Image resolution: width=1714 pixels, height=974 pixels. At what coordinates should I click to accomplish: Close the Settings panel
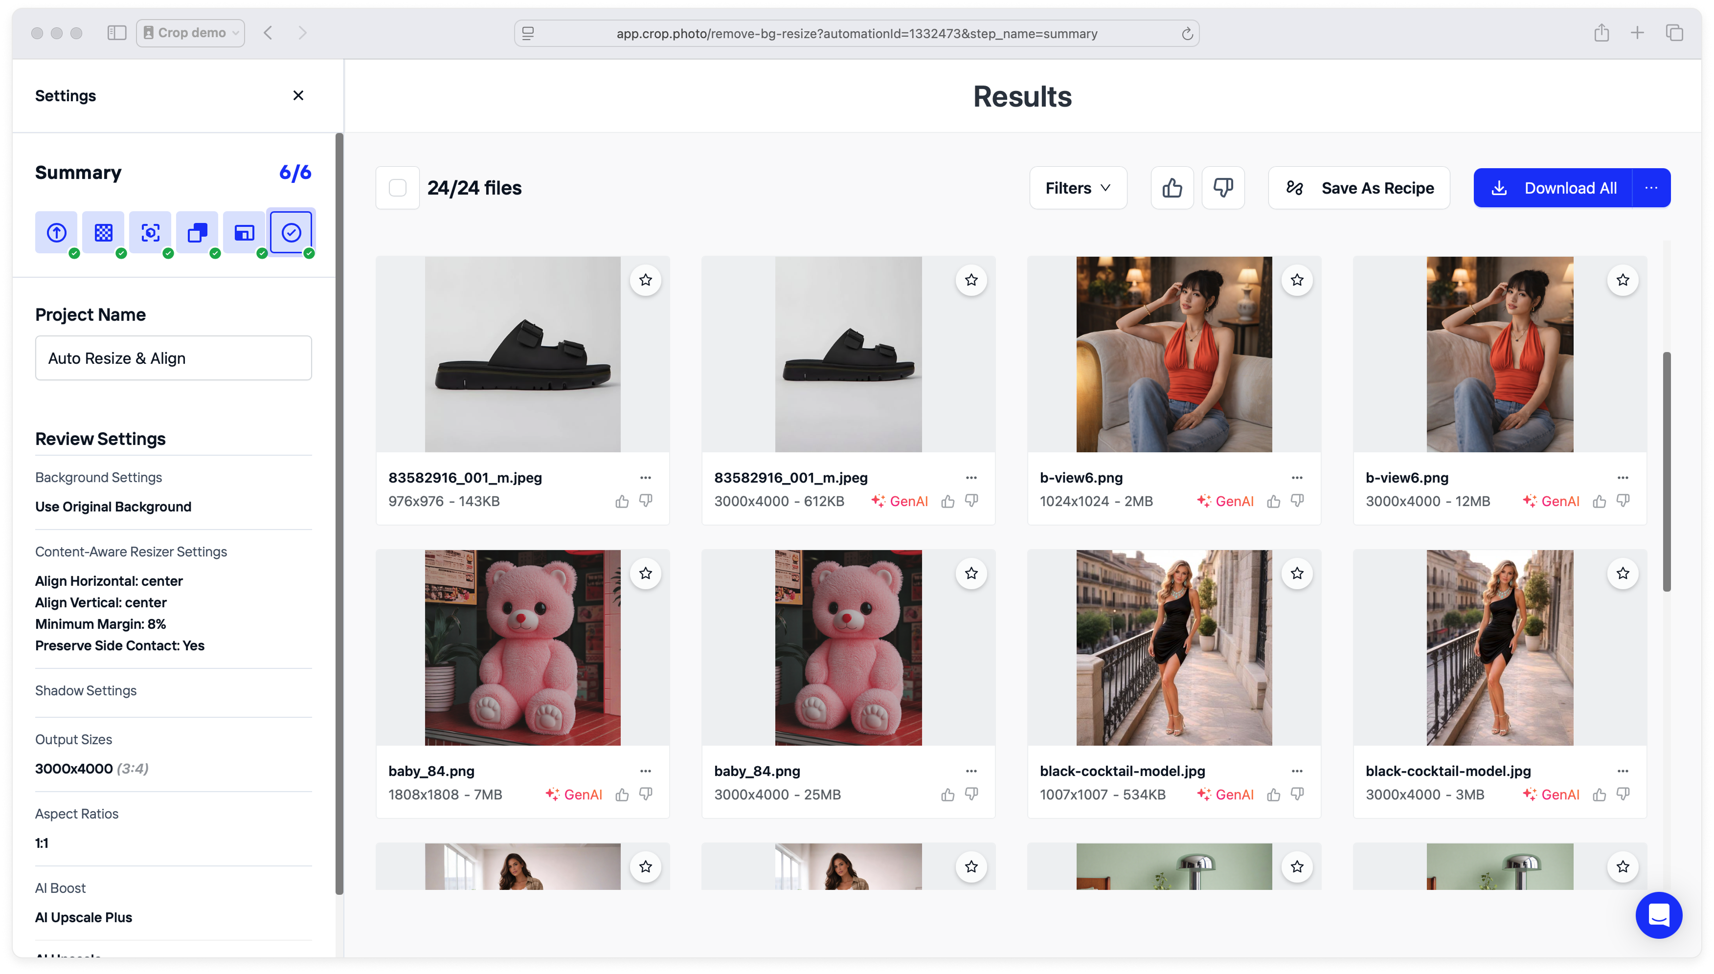click(x=298, y=96)
